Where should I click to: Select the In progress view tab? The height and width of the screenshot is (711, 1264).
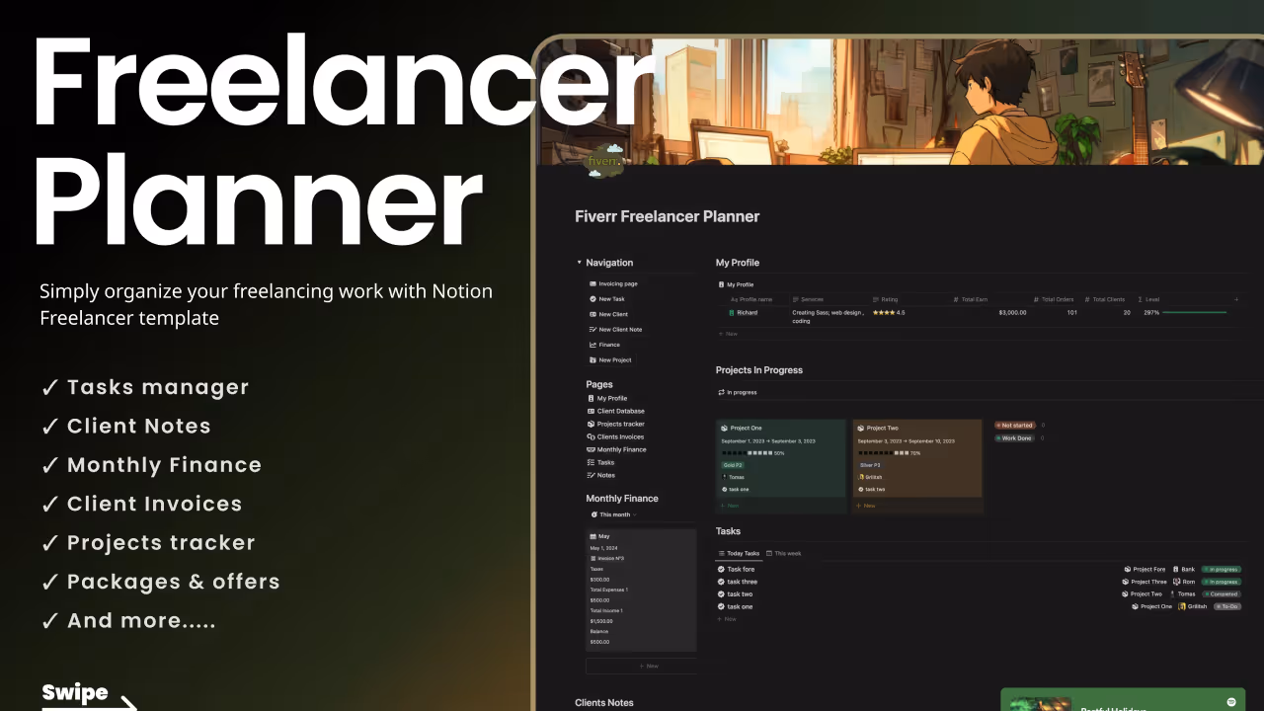[x=738, y=392]
